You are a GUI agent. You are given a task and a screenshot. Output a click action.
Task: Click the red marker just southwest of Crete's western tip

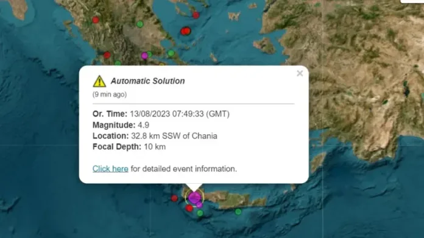(x=189, y=208)
